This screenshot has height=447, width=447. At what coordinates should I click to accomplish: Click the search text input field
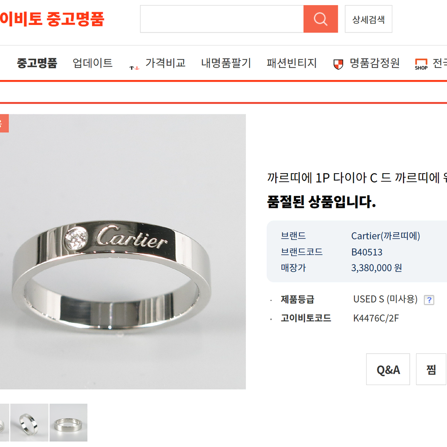click(222, 19)
